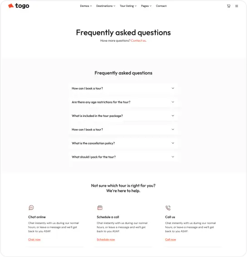The image size is (247, 257).
Task: Follow the Contact us link
Action: point(139,40)
